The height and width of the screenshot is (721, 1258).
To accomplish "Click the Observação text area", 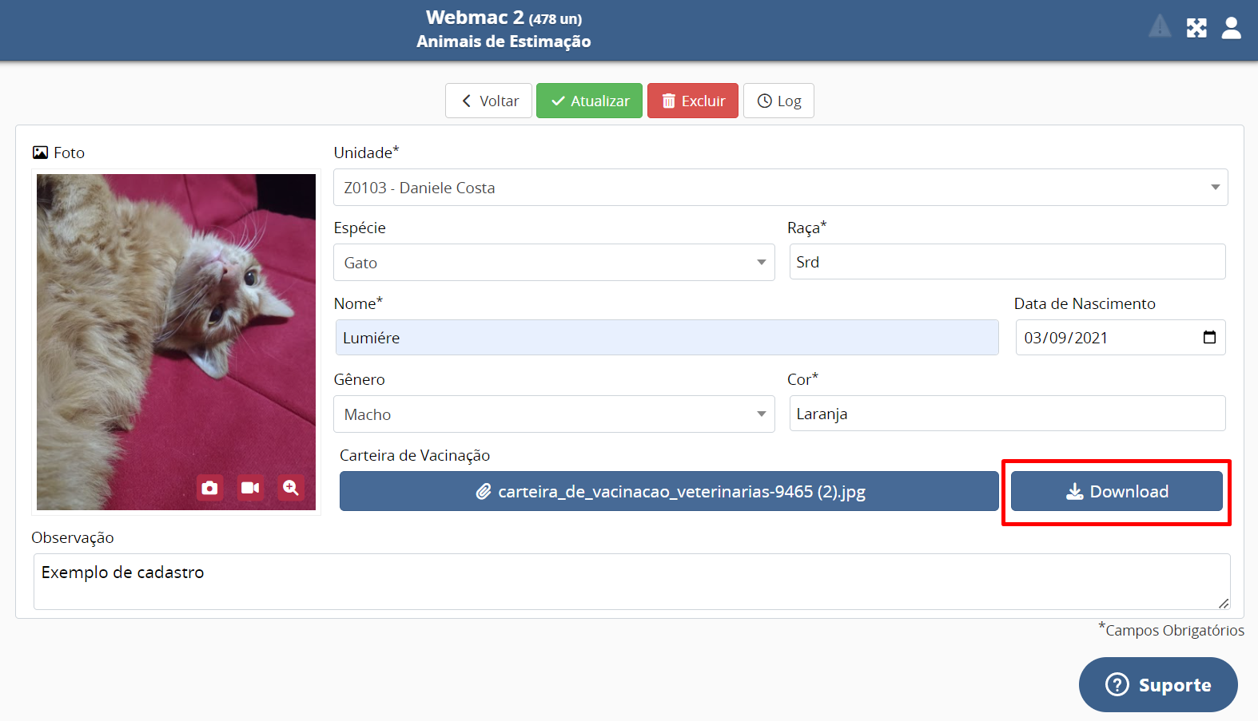I will [x=631, y=581].
